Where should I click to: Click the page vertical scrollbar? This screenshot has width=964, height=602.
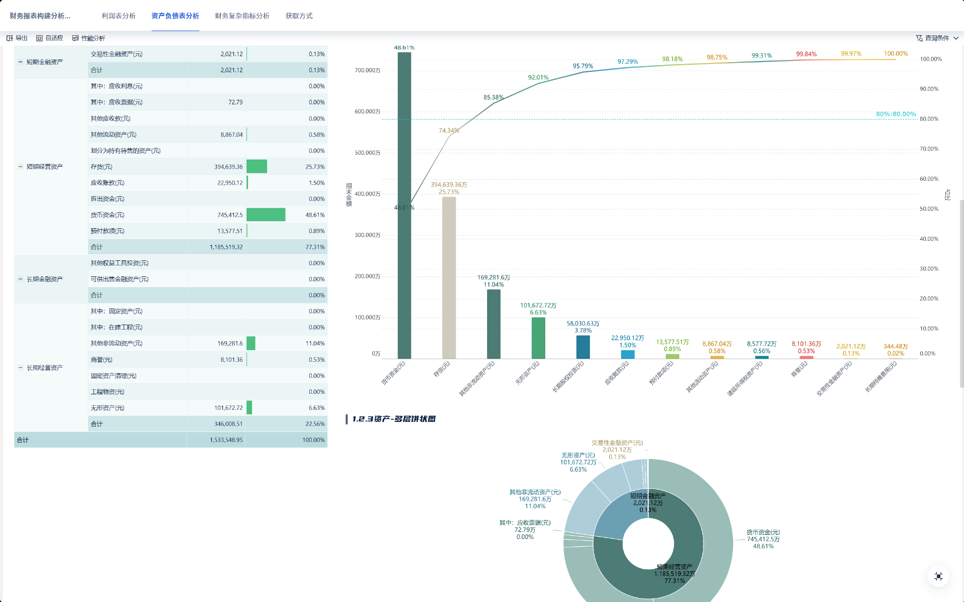coord(961,293)
